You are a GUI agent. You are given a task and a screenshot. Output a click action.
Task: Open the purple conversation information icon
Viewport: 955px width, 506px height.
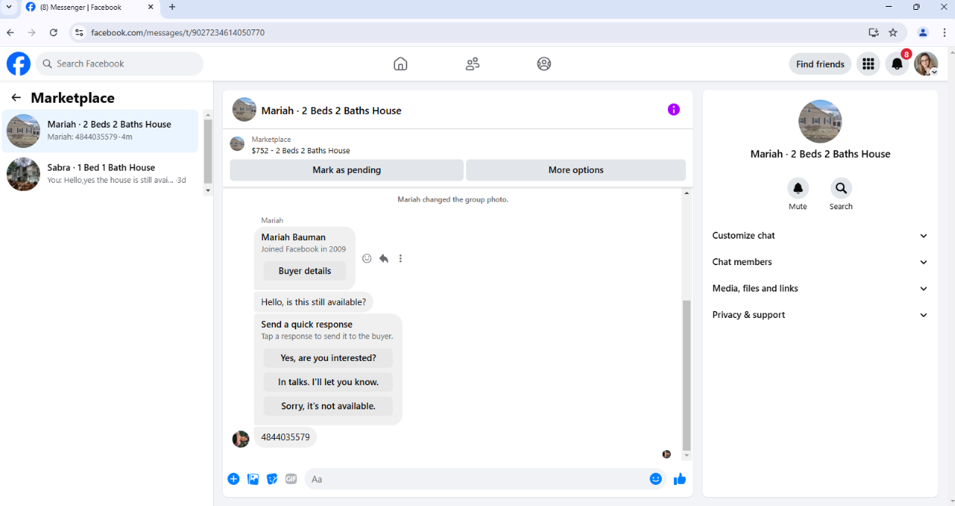coord(674,110)
